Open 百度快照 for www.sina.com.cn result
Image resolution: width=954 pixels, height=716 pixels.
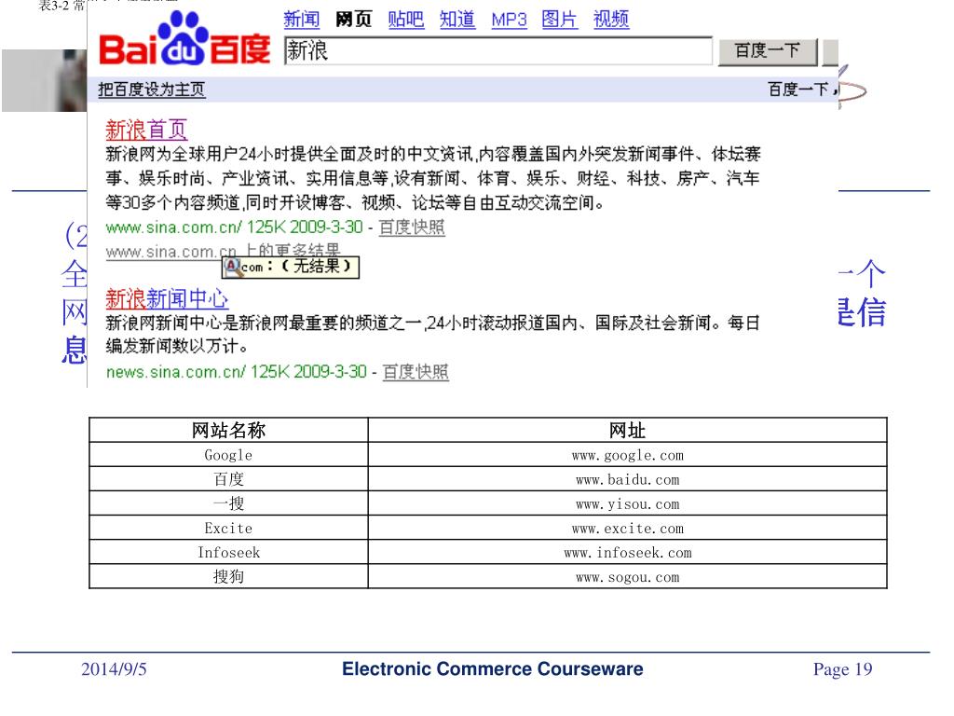(x=412, y=227)
